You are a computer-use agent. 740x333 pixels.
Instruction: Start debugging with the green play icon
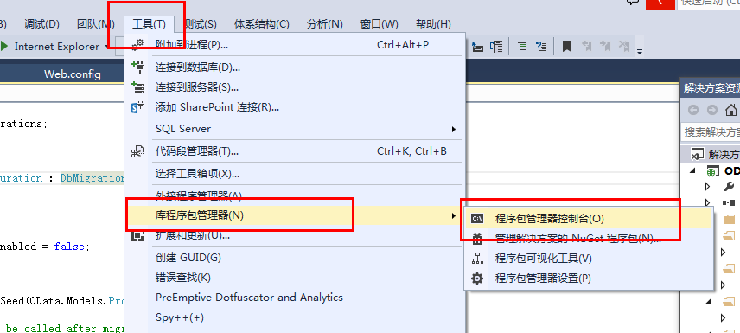4,47
